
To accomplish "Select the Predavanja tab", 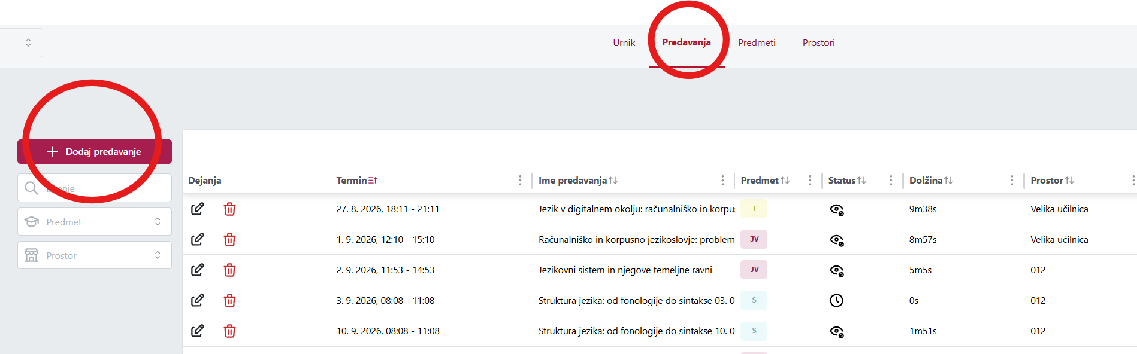I will click(687, 42).
